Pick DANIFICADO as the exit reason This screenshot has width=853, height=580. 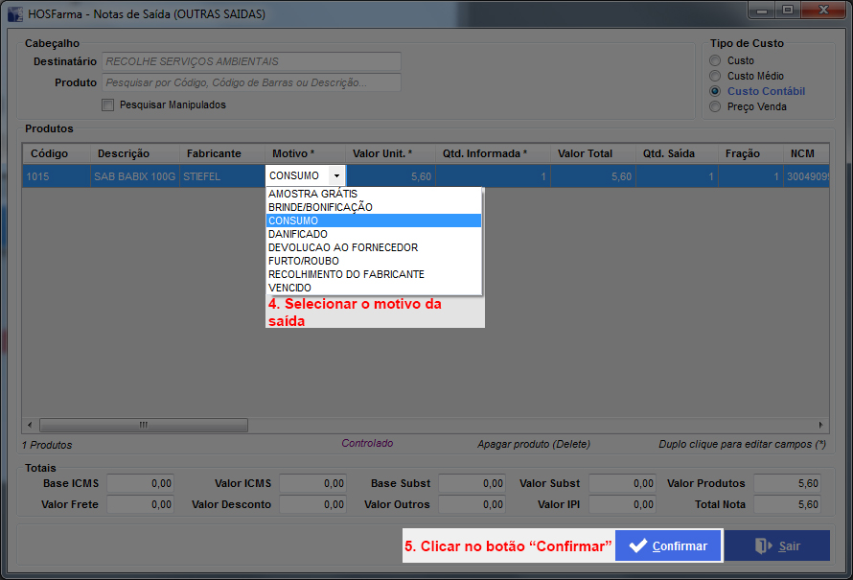298,234
